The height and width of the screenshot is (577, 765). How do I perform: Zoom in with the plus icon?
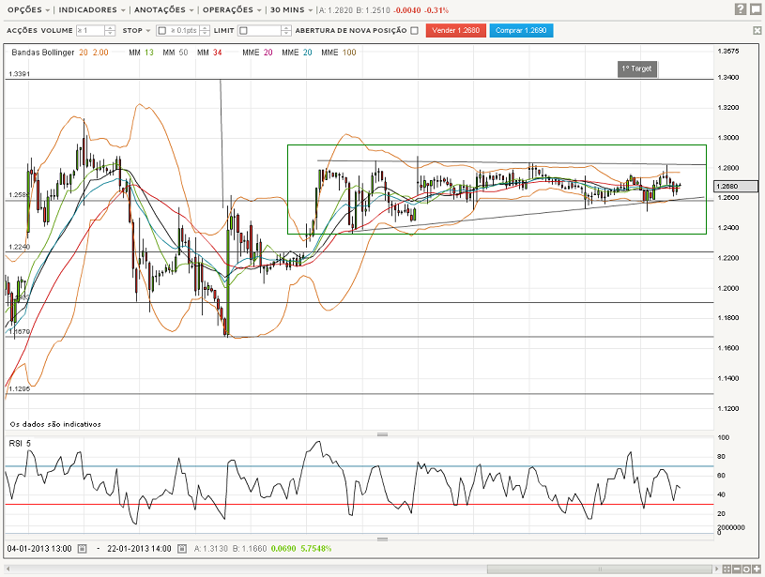757,569
